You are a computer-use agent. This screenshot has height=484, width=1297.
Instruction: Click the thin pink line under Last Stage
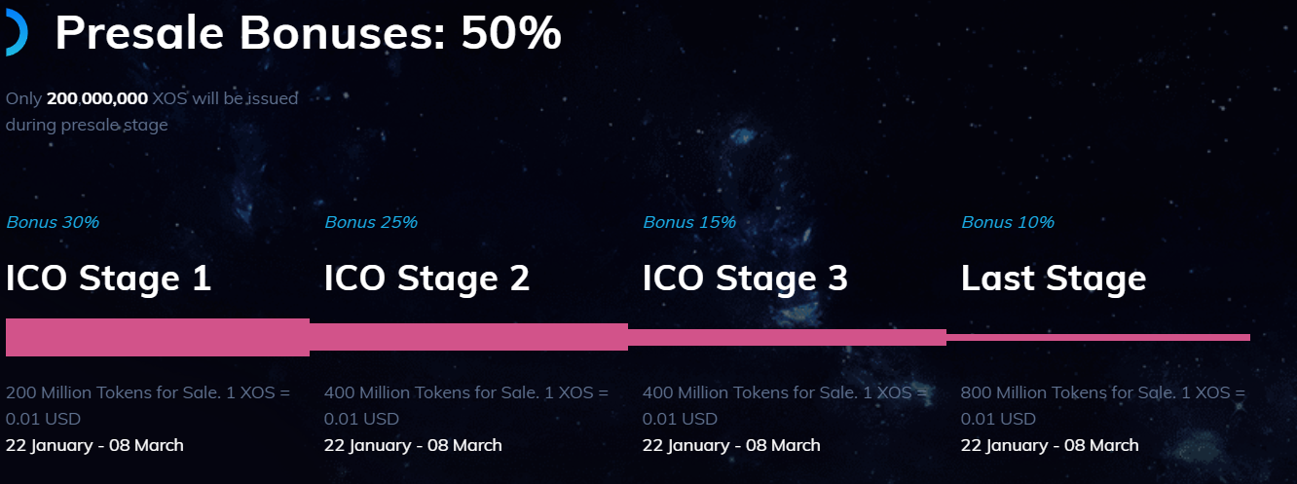(x=1098, y=338)
